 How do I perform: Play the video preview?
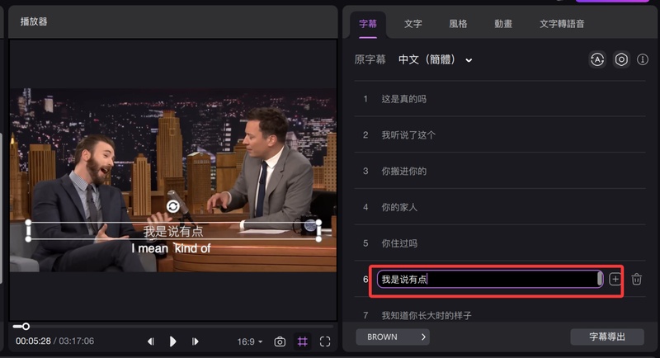pos(173,342)
